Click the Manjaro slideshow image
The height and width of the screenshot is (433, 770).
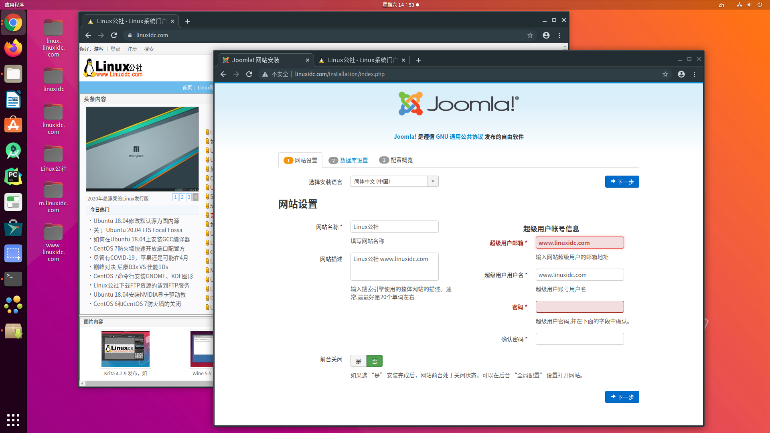coord(142,149)
